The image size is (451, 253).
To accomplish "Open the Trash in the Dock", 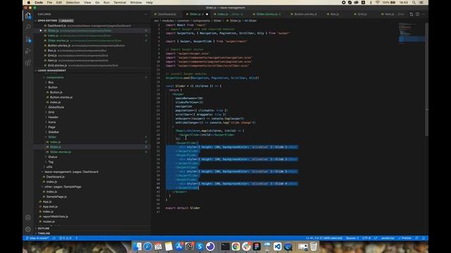I will pyautogui.click(x=314, y=247).
